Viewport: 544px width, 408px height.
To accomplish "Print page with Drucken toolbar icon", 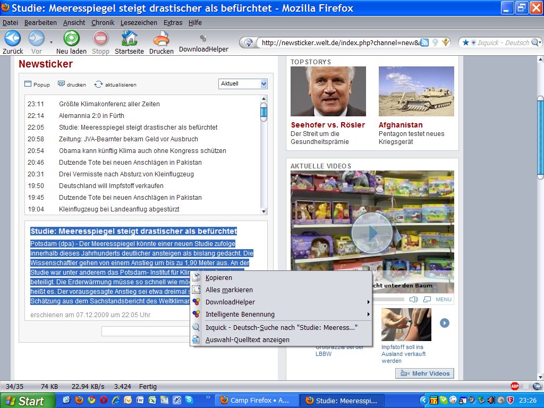I will point(161,38).
